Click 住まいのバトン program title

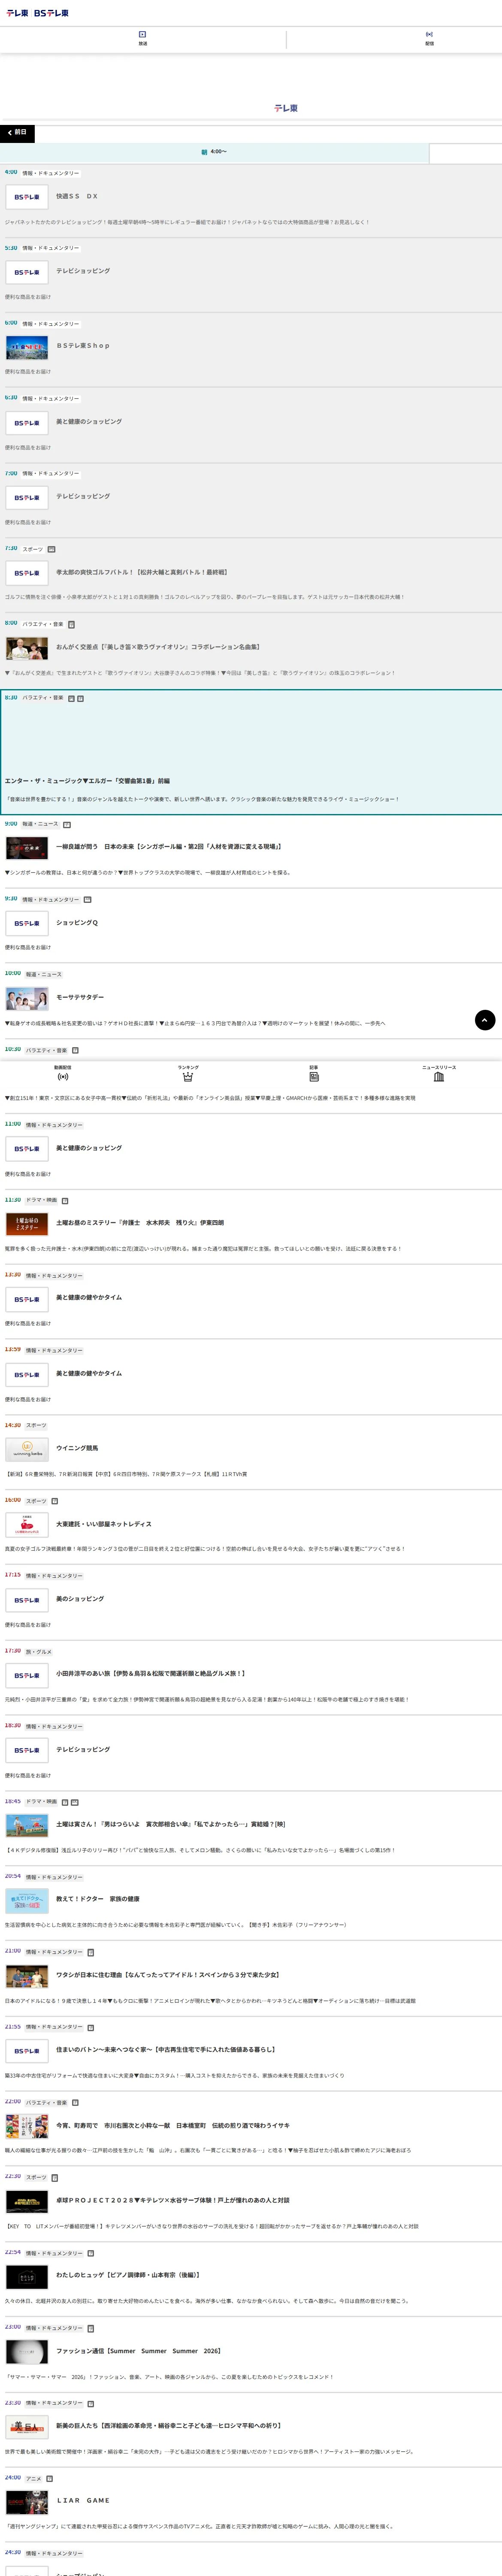(165, 2050)
